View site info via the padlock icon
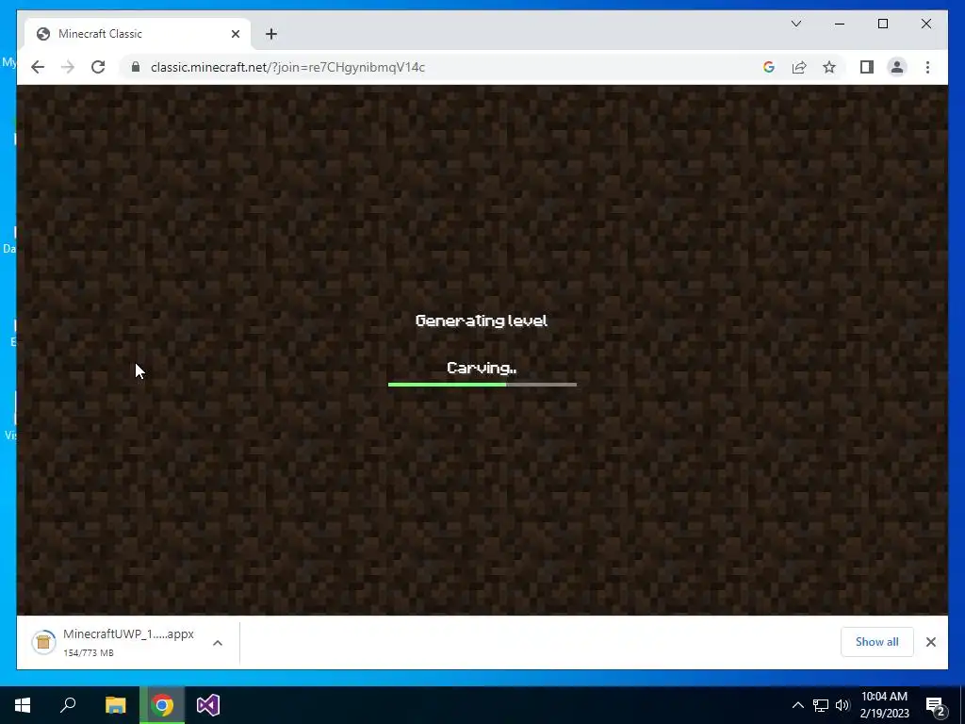Screen dimensions: 965x724 click(136, 67)
